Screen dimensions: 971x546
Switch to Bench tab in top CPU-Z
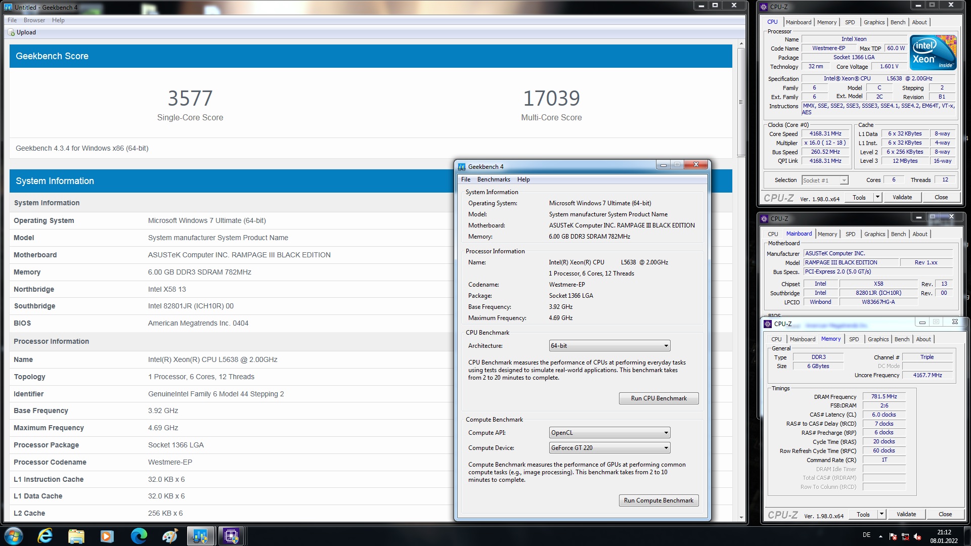pos(898,22)
